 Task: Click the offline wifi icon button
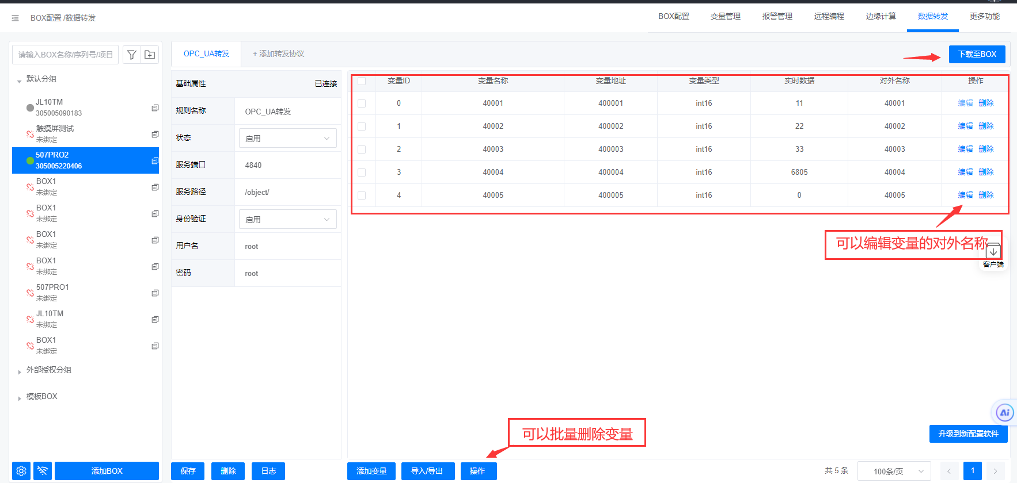(43, 471)
